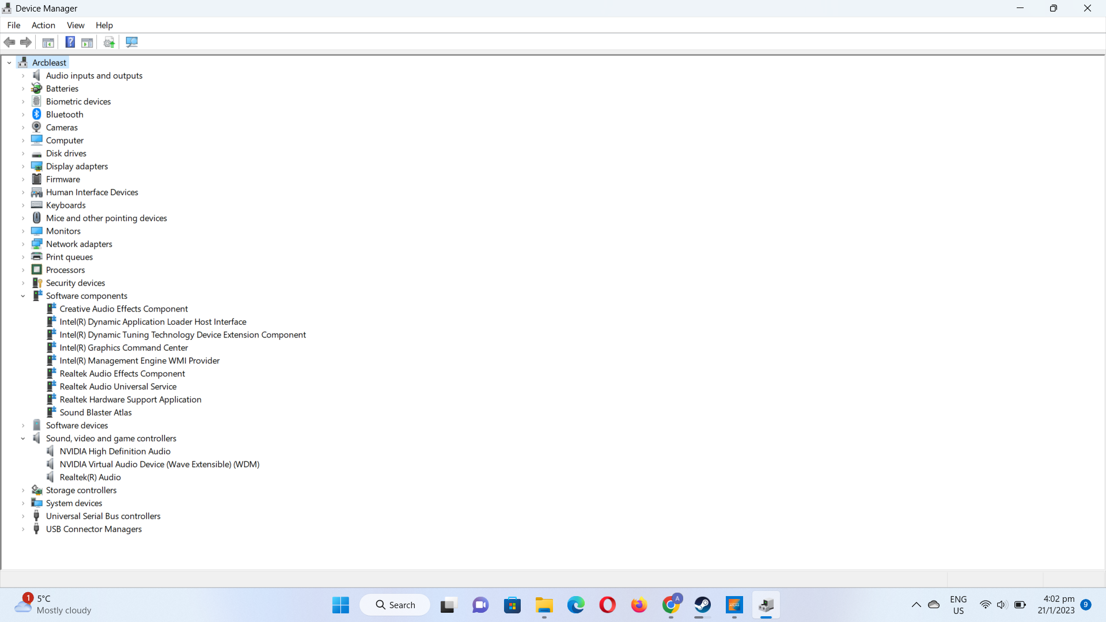Click the Windows Start button

tap(340, 605)
